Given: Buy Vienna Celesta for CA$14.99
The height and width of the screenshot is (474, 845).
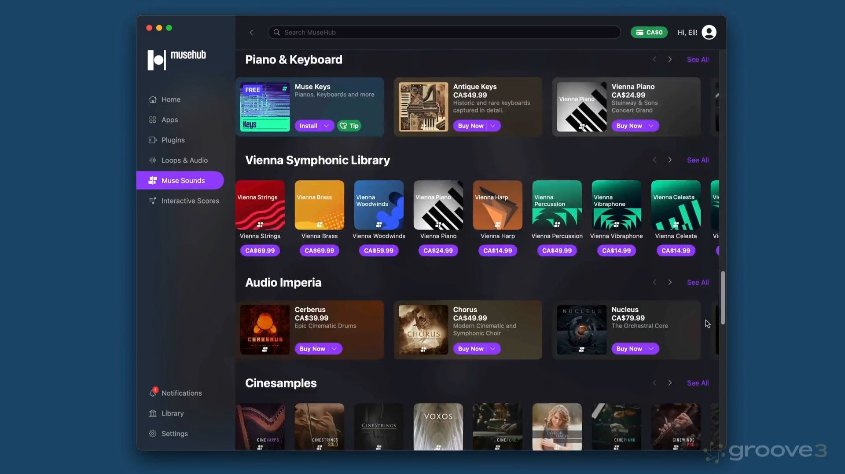Looking at the screenshot, I should tap(676, 251).
